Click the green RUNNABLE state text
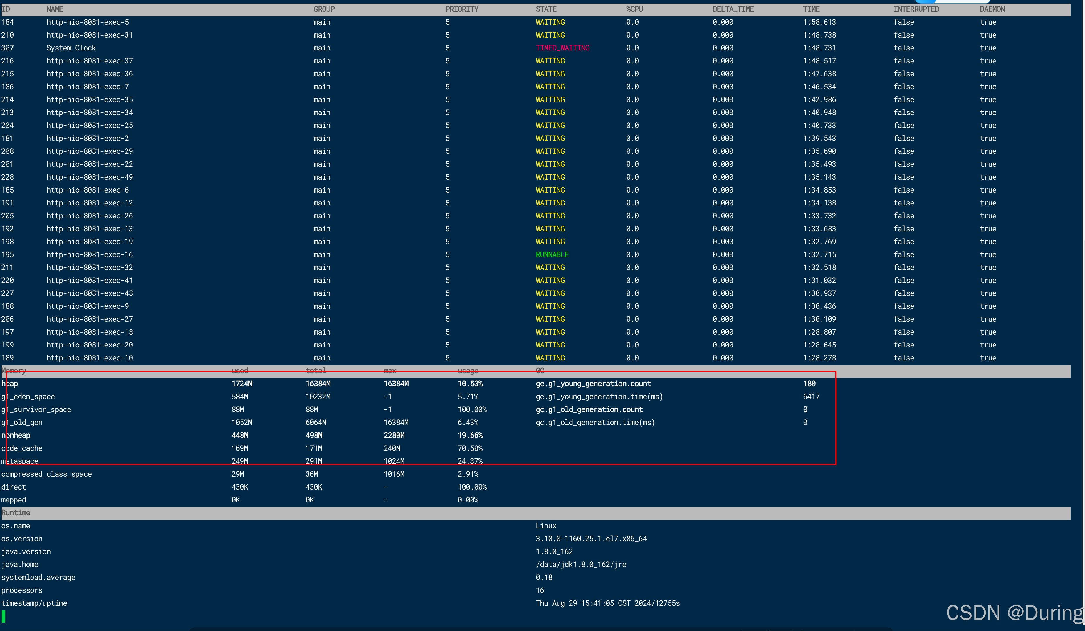This screenshot has height=631, width=1085. pos(552,254)
